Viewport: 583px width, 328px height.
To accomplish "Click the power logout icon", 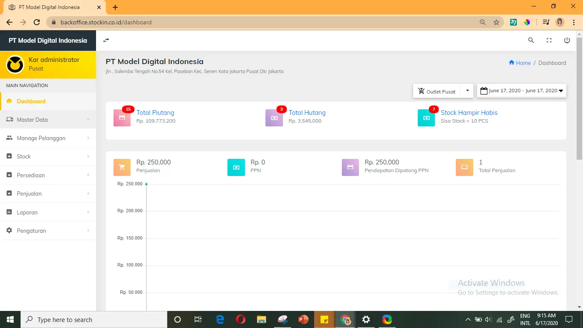I will pos(567,40).
